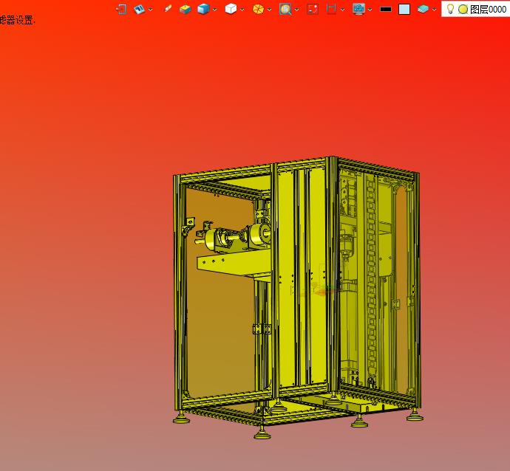Click the light blue fill color swatch
Viewport: 510px width, 471px height.
404,9
